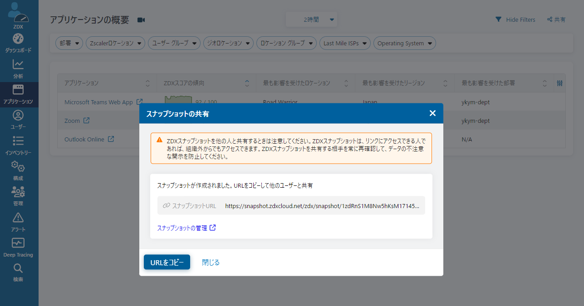Click the table column settings icon

560,83
